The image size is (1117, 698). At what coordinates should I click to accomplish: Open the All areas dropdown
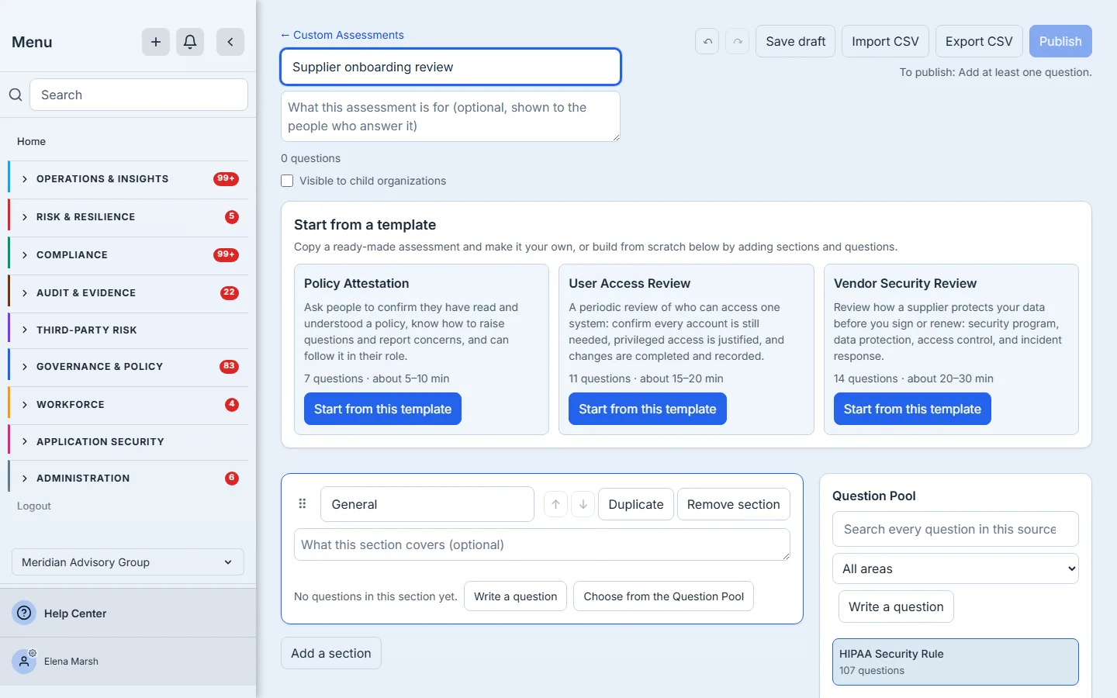(x=956, y=568)
